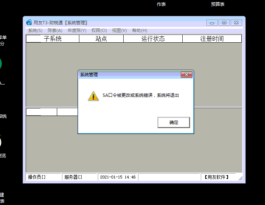Maximize the 用友T3-财税通 window
265x205 pixels.
point(224,23)
